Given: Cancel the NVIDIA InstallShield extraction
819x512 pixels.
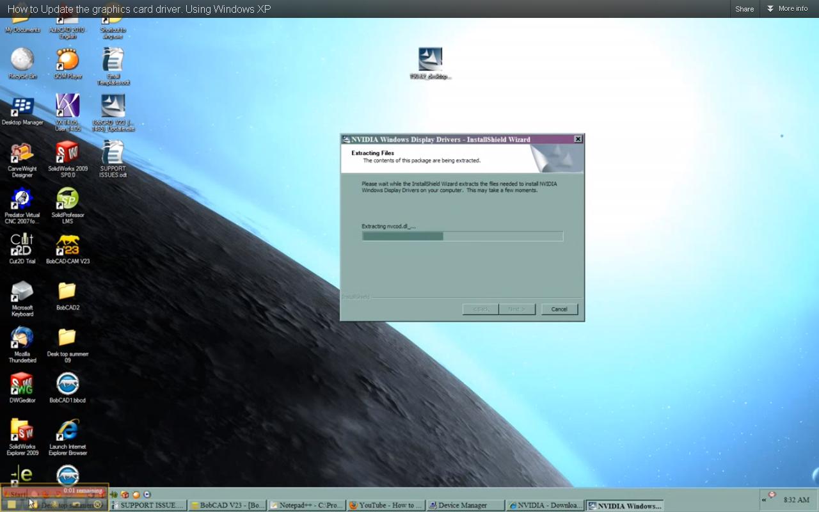Looking at the screenshot, I should [559, 309].
